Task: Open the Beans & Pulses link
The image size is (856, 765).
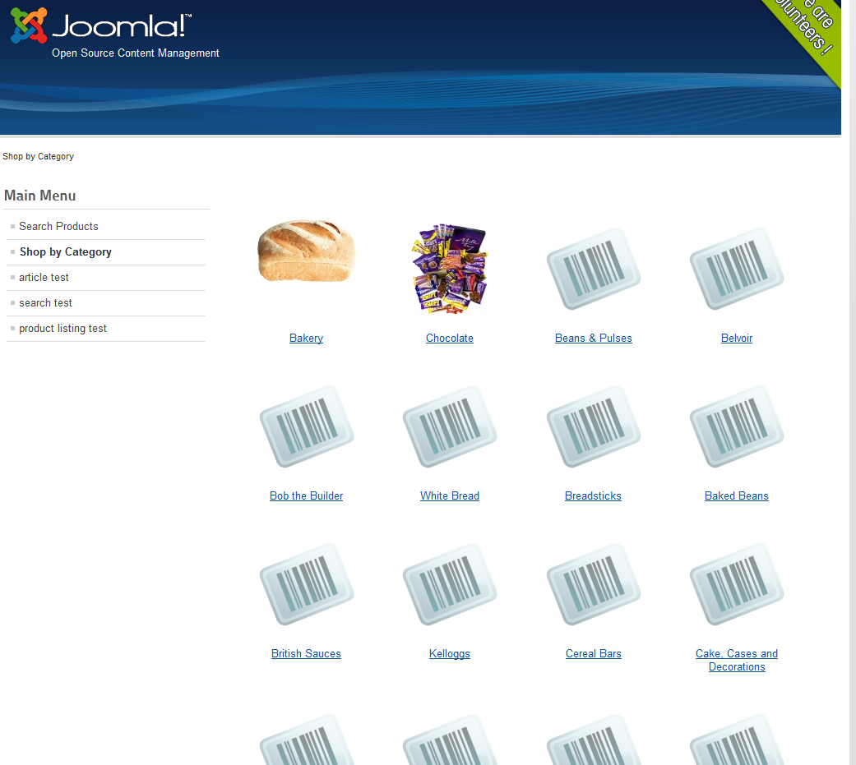Action: tap(594, 339)
